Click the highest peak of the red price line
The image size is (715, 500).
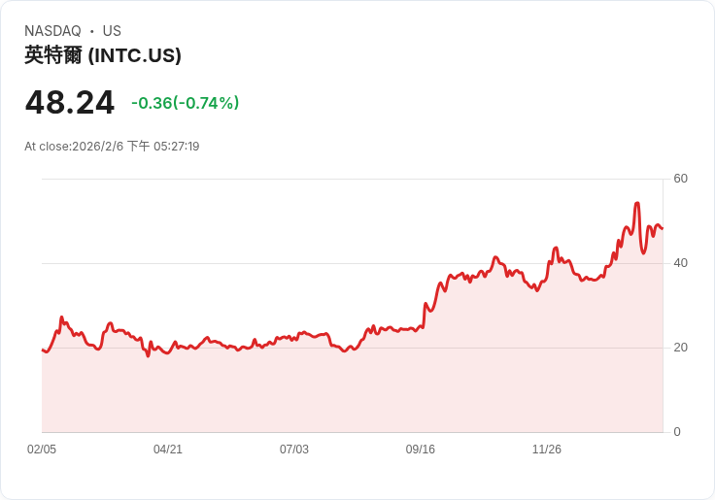click(x=636, y=204)
